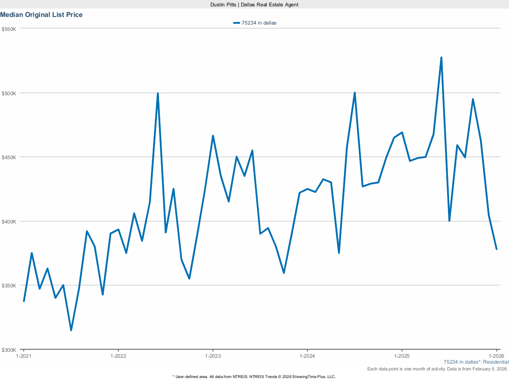Image resolution: width=509 pixels, height=381 pixels.
Task: Select the 'Median Original List Price' chart title
Action: [x=41, y=14]
